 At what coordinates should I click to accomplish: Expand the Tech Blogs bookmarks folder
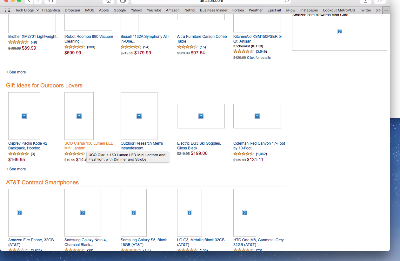point(27,10)
